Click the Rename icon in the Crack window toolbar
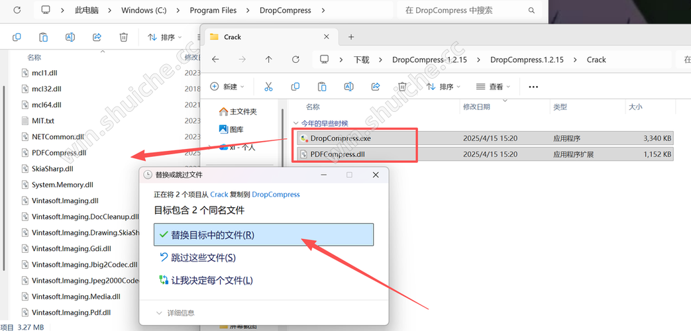This screenshot has height=331, width=691. click(x=348, y=87)
